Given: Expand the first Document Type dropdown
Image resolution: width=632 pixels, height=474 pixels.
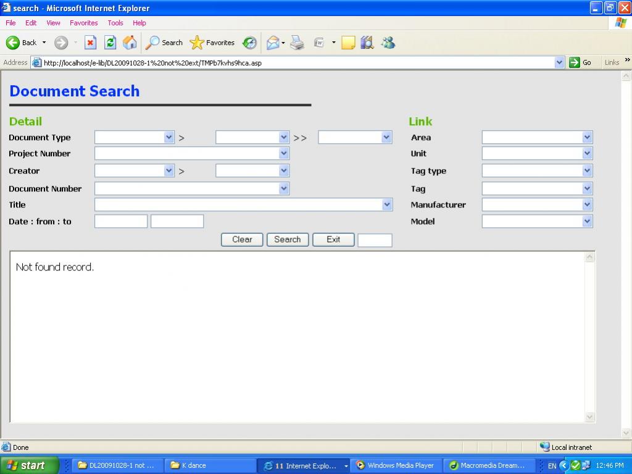Looking at the screenshot, I should (168, 138).
